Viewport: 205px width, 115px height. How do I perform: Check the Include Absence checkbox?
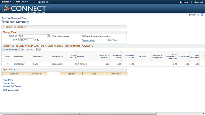click(x=53, y=36)
